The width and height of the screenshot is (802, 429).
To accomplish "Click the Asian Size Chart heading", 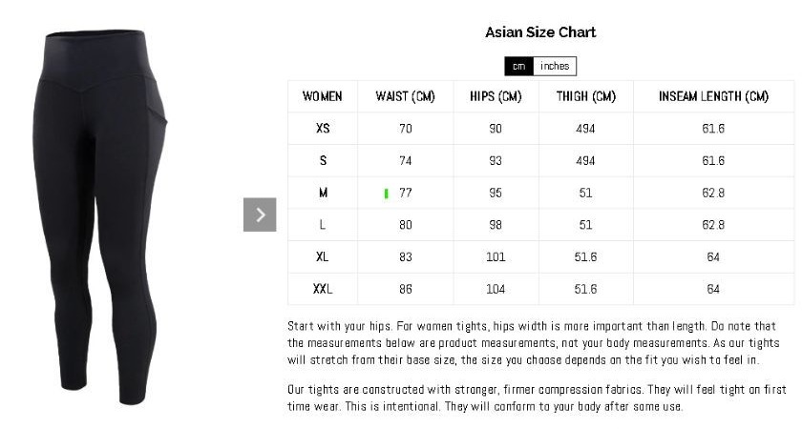I will (540, 32).
